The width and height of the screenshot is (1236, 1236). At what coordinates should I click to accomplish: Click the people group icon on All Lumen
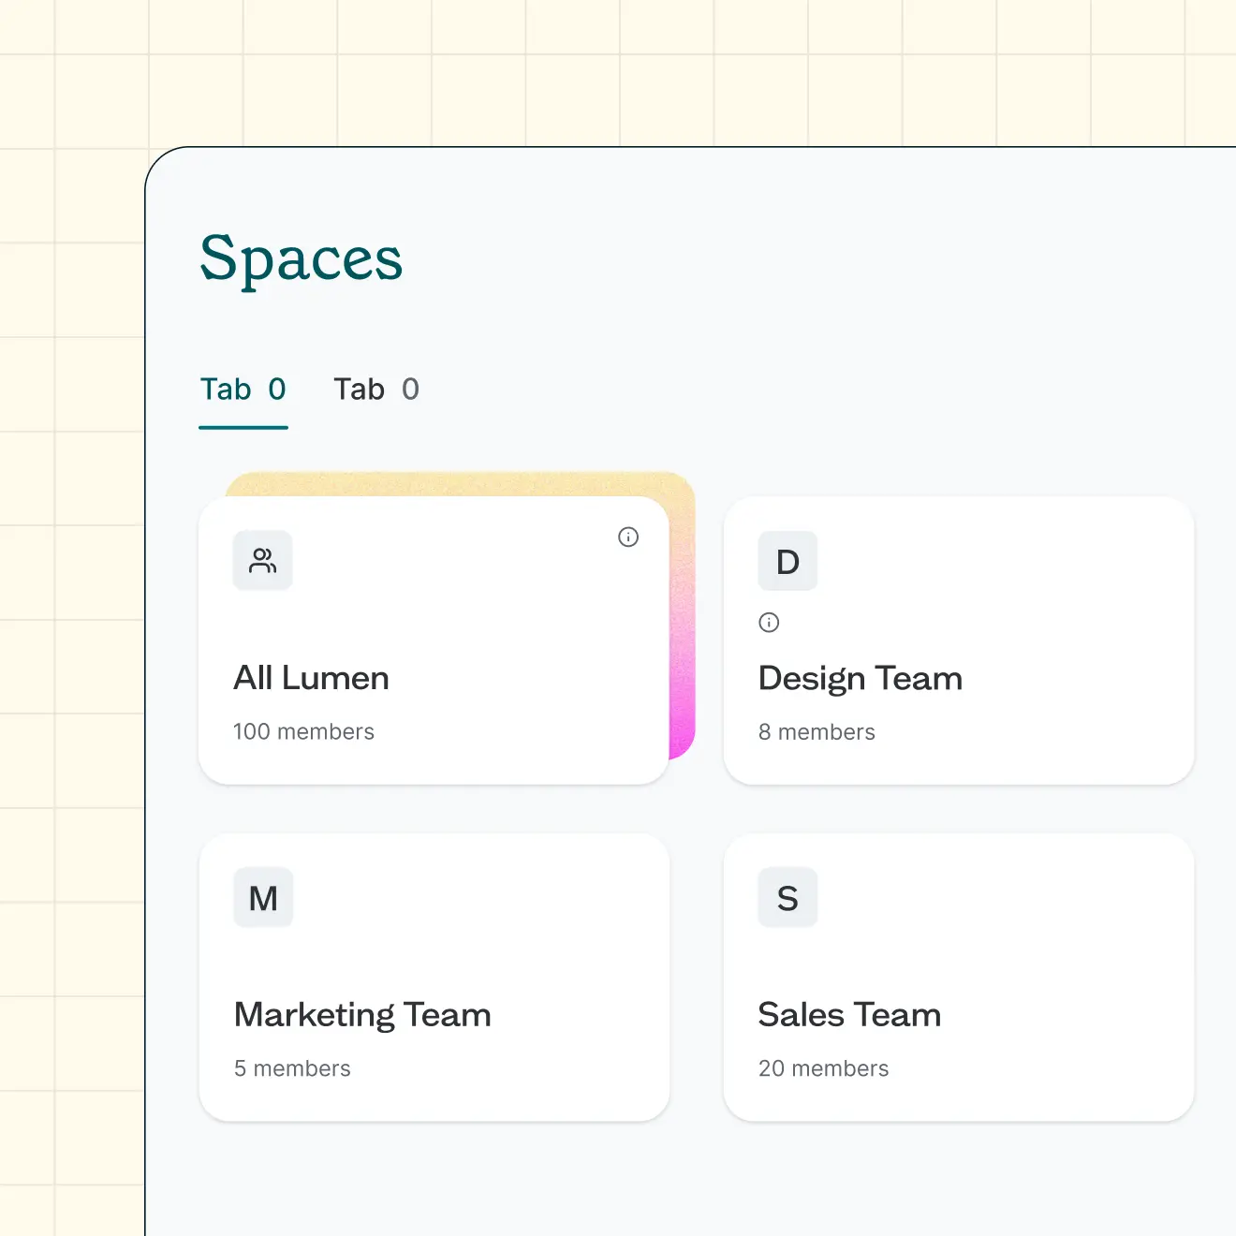coord(263,560)
